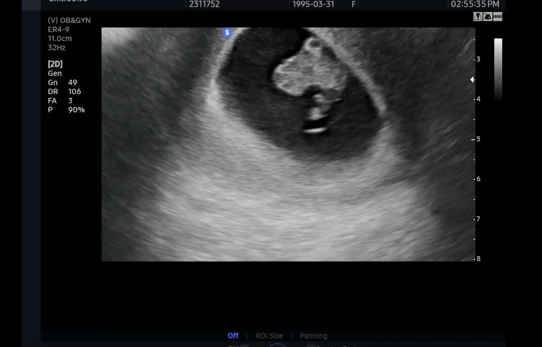The image size is (542, 347).
Task: Click the Gen frequency setting
Action: click(x=55, y=73)
